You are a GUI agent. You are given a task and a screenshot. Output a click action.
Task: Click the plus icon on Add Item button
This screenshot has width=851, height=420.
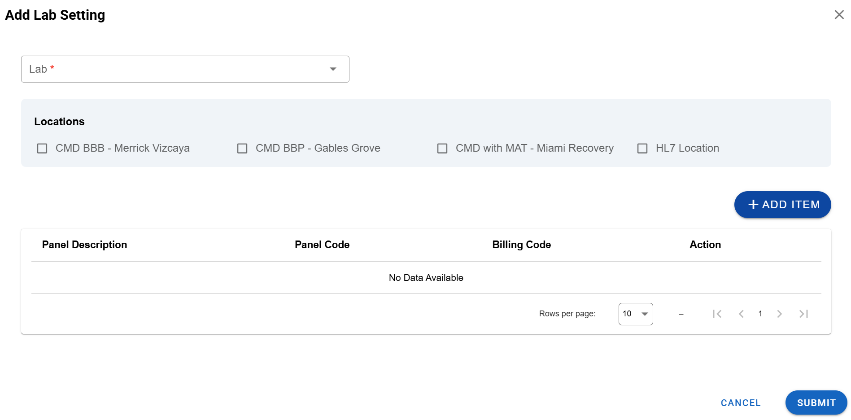tap(753, 204)
